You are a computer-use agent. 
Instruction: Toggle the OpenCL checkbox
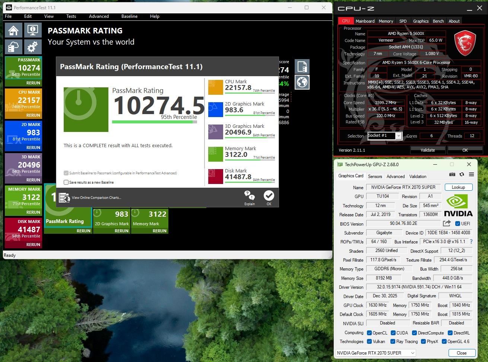click(369, 333)
